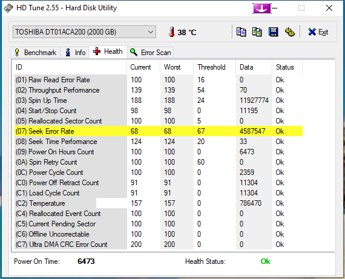Image resolution: width=345 pixels, height=279 pixels.
Task: Select the Offline Uncorrectable row
Action: pos(159,234)
